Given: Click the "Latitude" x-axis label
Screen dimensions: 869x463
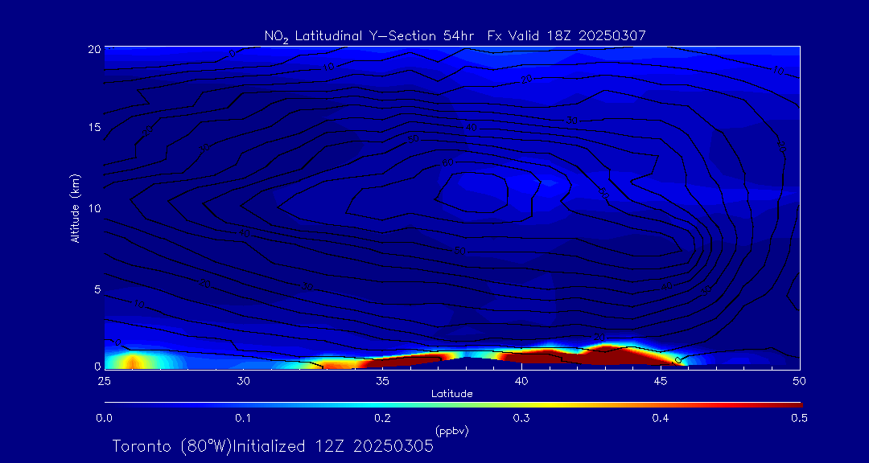Looking at the screenshot, I should click(x=451, y=395).
